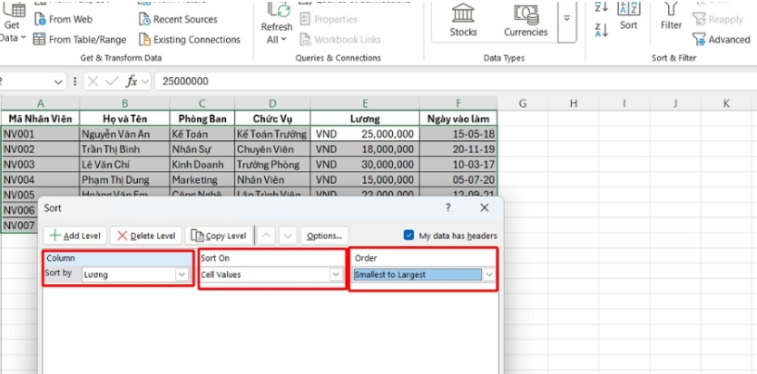This screenshot has height=374, width=757.
Task: Click cell NV001
Action: (41, 134)
